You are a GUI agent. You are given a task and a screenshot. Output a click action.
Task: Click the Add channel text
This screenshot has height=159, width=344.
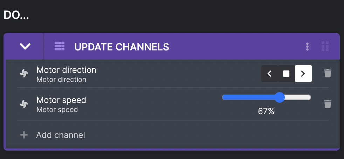pos(61,135)
